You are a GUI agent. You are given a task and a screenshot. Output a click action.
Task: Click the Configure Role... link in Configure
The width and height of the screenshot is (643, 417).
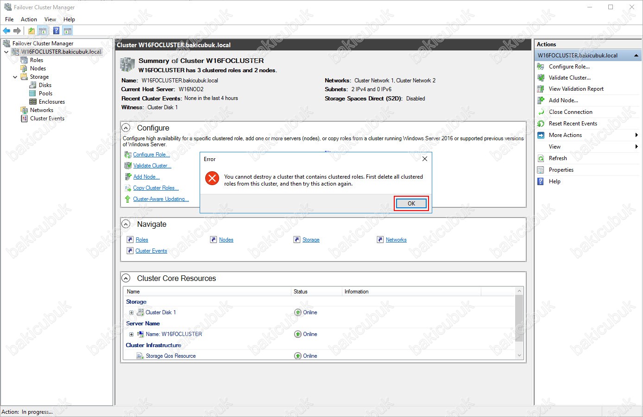(151, 155)
